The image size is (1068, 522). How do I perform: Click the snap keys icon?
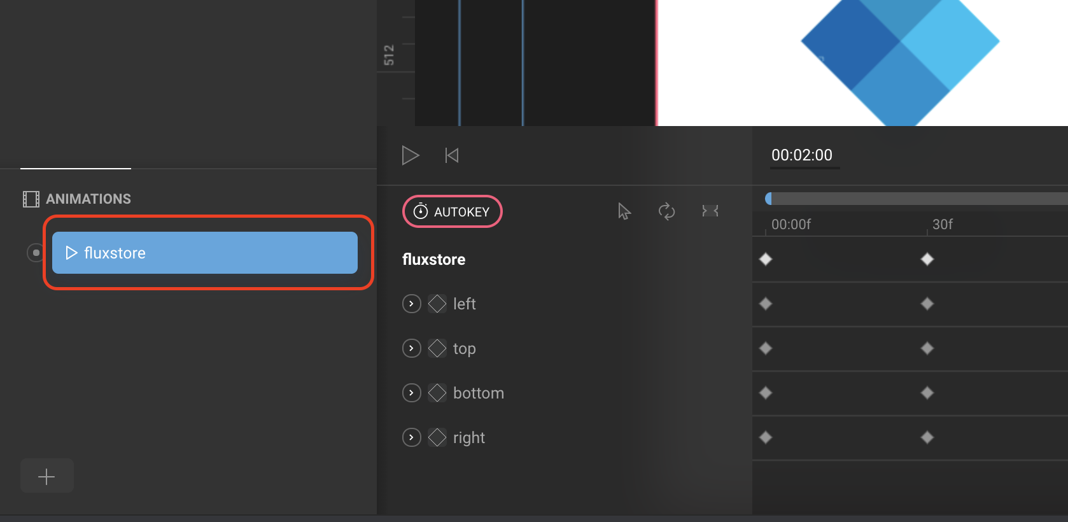[x=710, y=211]
